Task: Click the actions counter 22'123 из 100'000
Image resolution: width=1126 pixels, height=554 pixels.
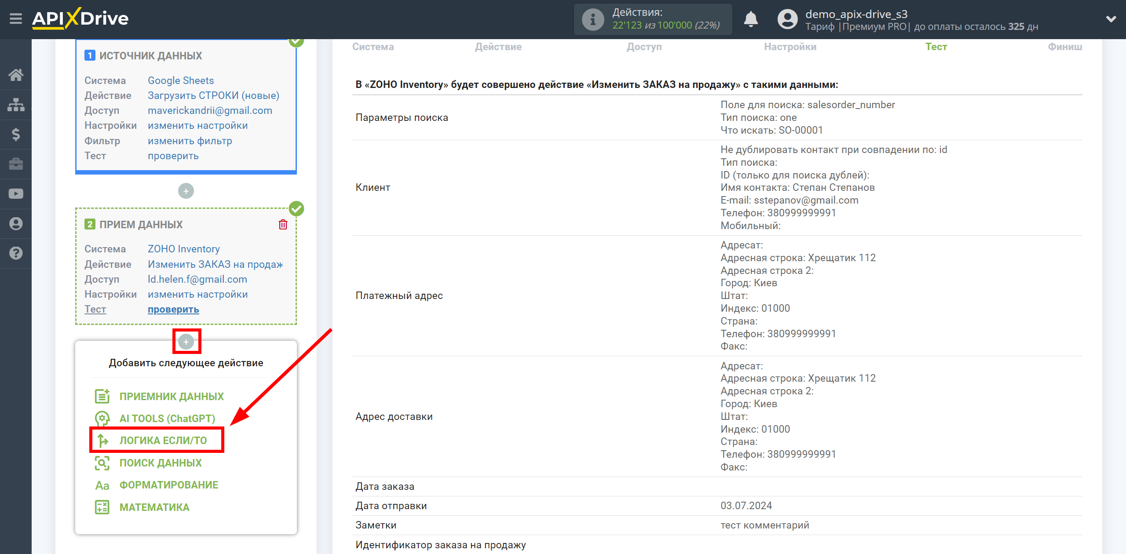Action: coord(666,26)
